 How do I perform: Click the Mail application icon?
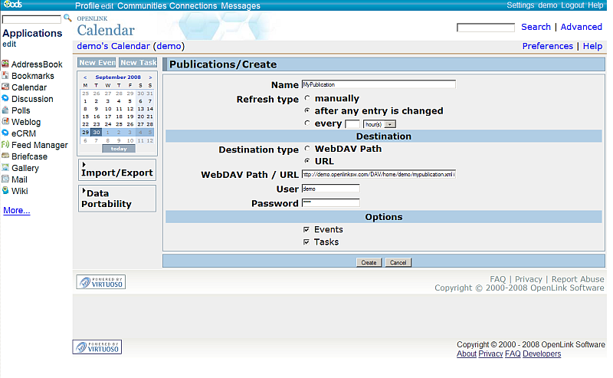click(x=5, y=179)
